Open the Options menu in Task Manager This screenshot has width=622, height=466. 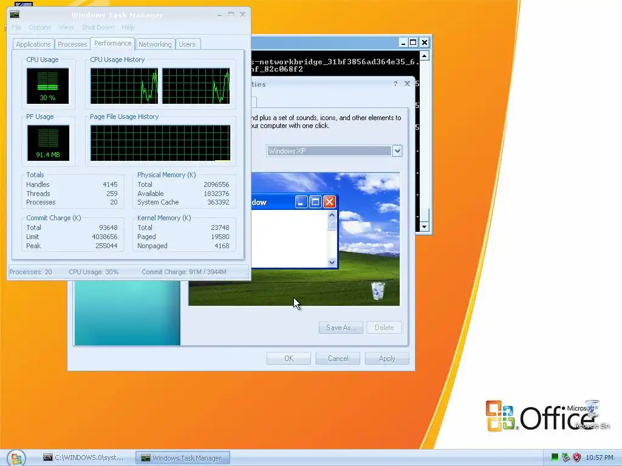click(39, 27)
